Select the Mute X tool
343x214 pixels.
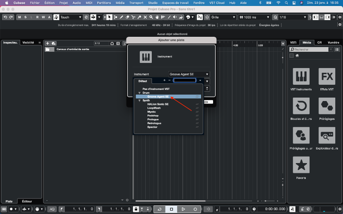(x=145, y=17)
